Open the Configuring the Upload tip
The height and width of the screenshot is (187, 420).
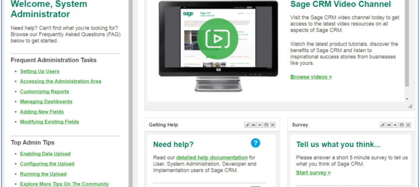[x=47, y=164]
